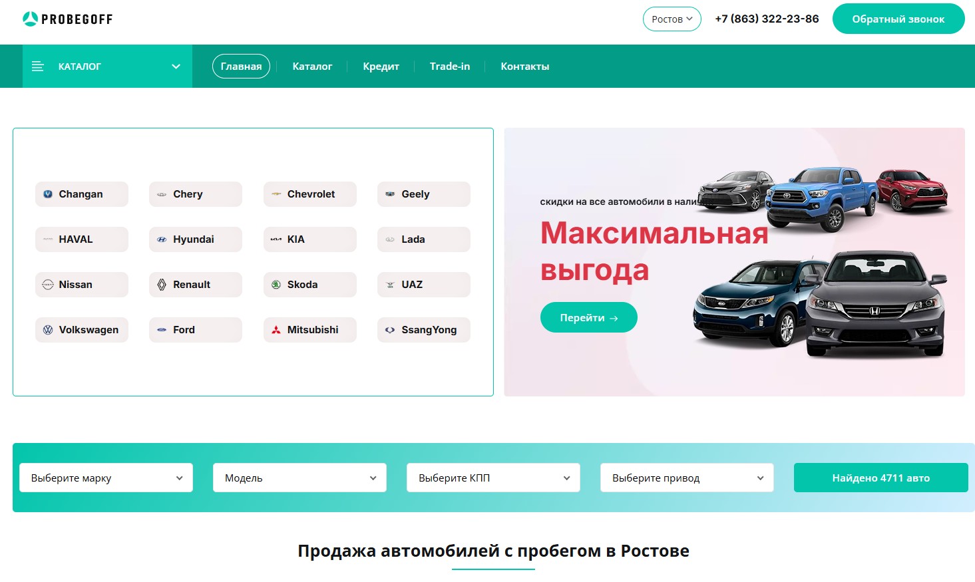Click the HAVAL brand logo icon
The width and height of the screenshot is (975, 582).
(x=48, y=239)
